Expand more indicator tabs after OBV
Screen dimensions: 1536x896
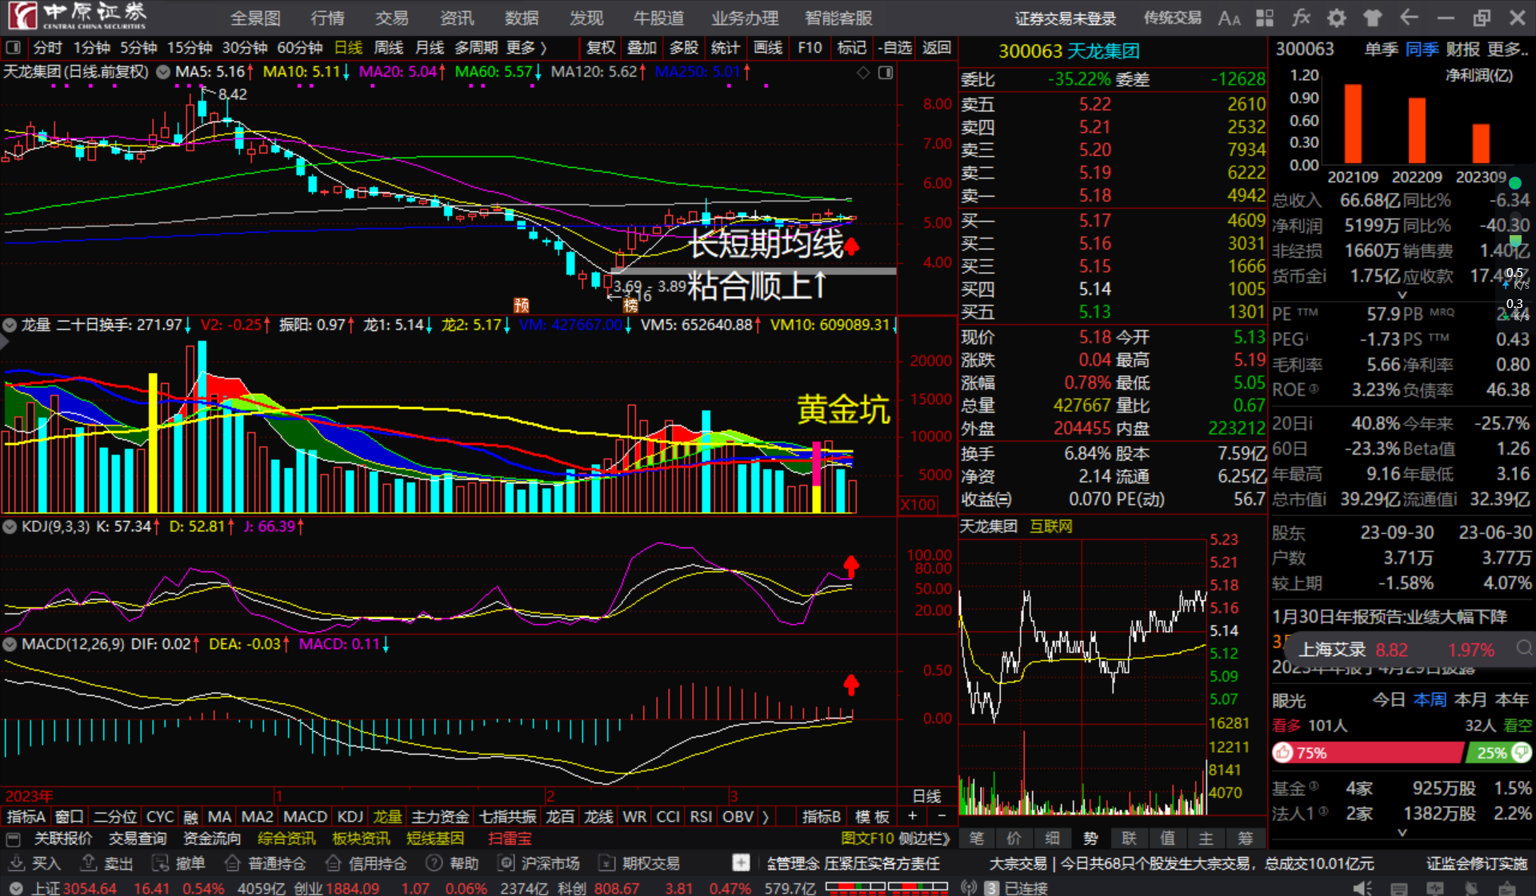pos(766,817)
